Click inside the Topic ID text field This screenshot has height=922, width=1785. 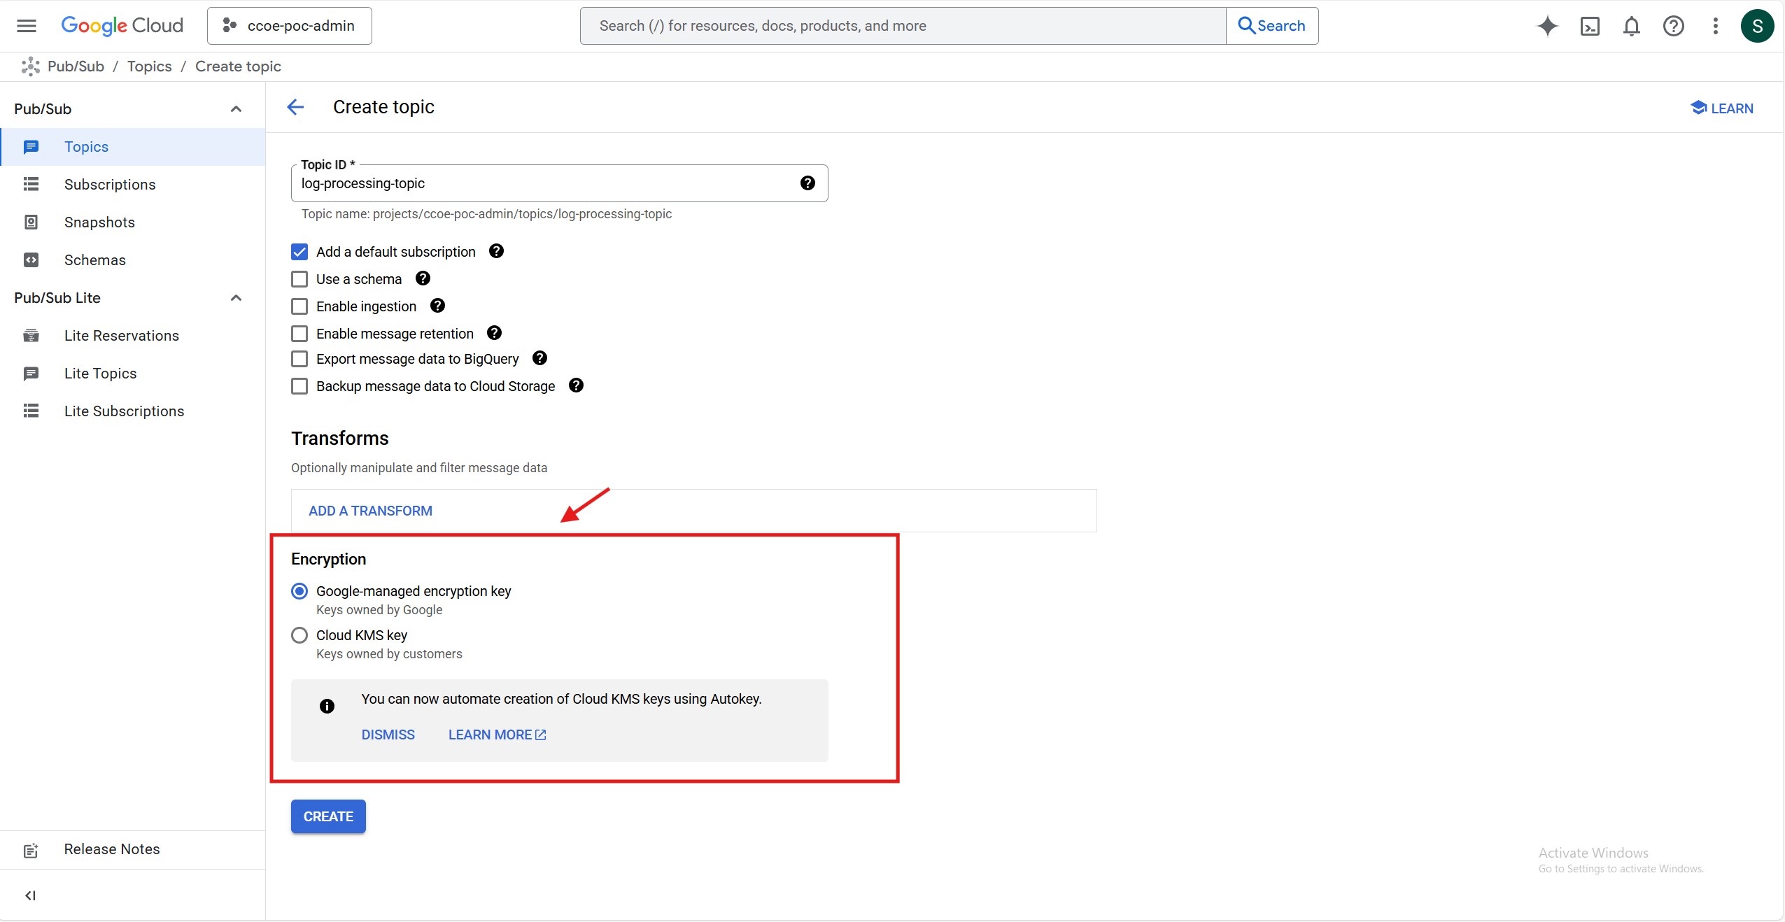pyautogui.click(x=546, y=183)
